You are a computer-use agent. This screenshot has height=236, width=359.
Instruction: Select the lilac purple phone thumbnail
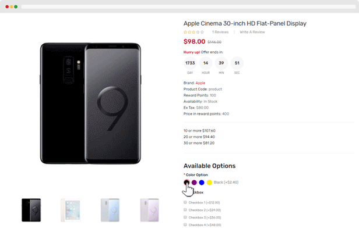tap(150, 210)
